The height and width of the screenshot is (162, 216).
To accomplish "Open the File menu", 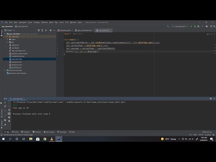I will (x=6, y=22).
